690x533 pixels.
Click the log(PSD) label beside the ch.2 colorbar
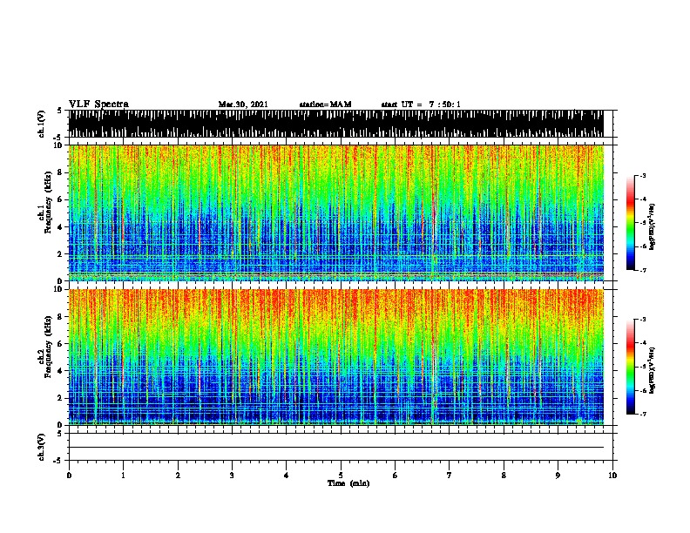[x=652, y=370]
